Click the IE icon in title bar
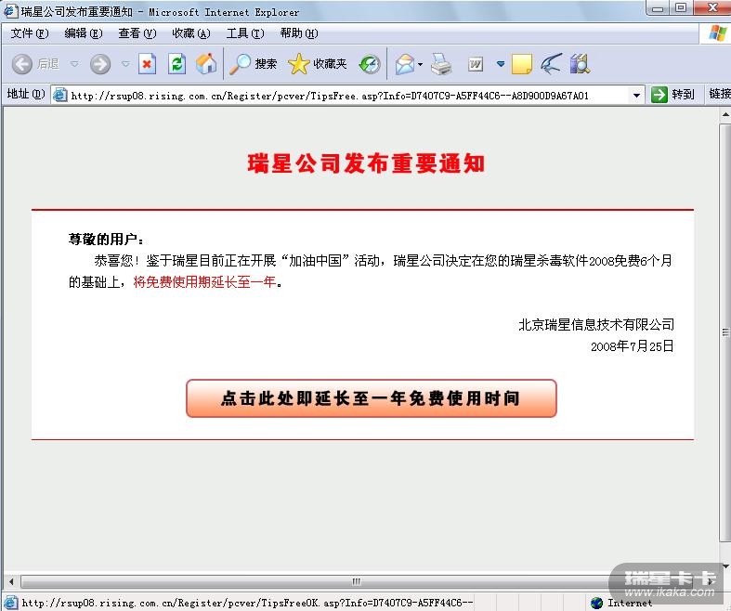Screen dimensions: 731x611 (x=11, y=11)
